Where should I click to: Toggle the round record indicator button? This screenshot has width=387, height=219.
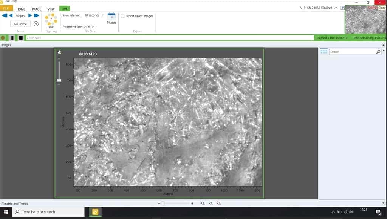(x=3, y=38)
